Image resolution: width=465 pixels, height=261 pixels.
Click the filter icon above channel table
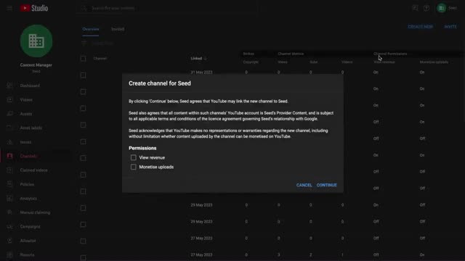point(84,43)
